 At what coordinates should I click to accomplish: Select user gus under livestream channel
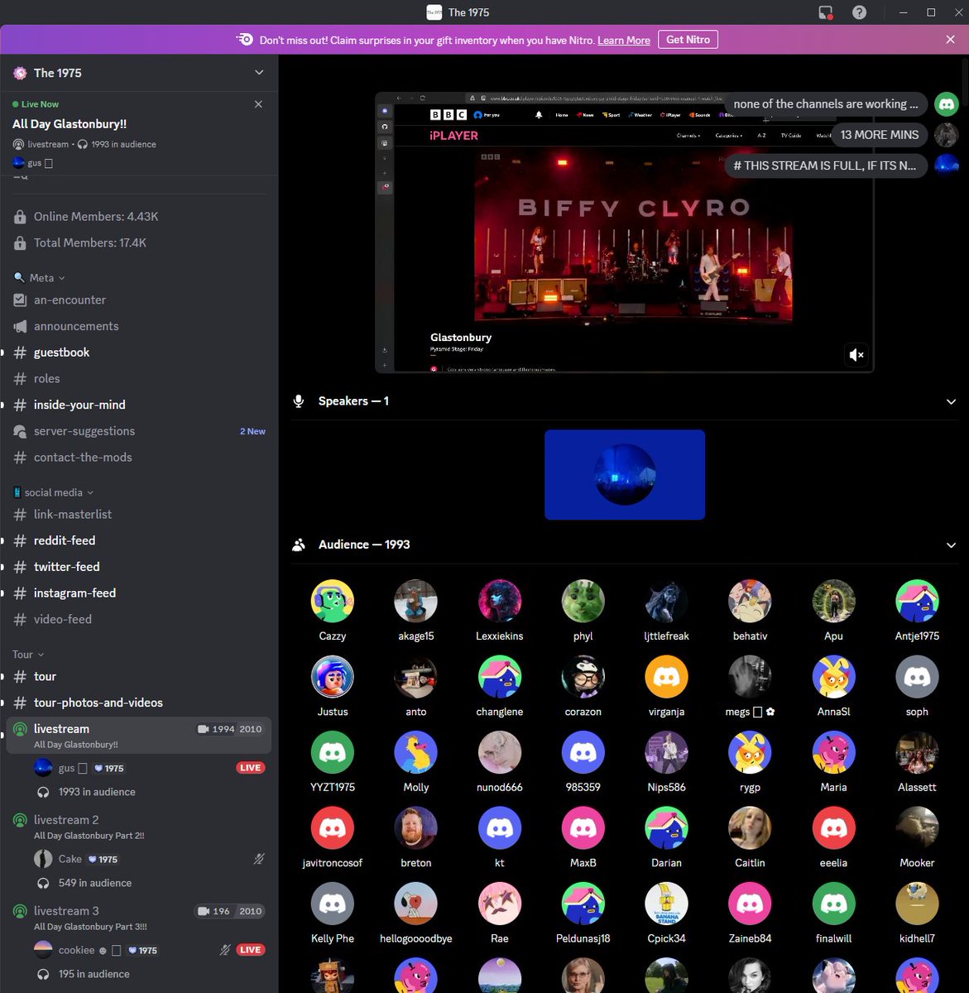(x=149, y=768)
